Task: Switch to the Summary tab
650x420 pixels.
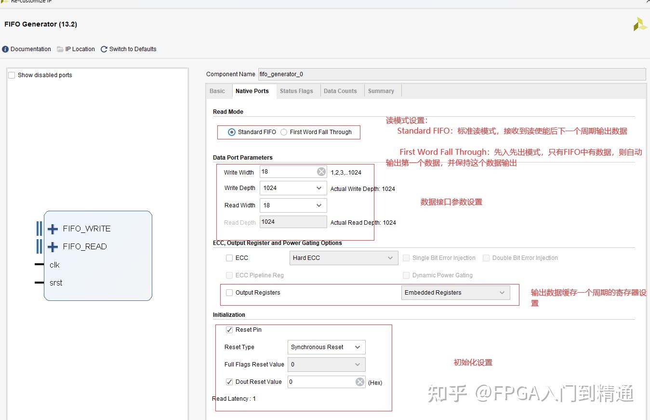Action: tap(381, 91)
